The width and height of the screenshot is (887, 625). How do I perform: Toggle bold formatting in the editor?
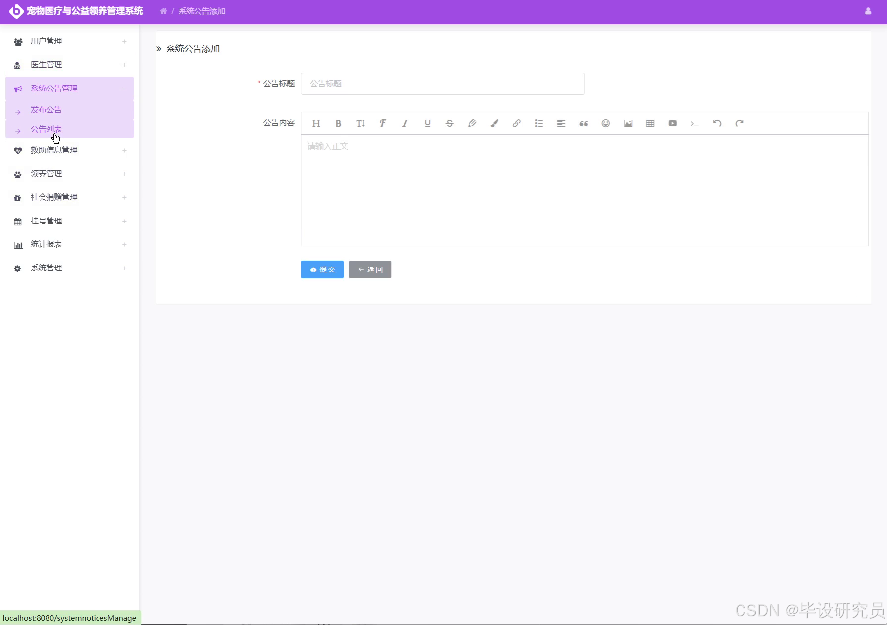point(338,123)
